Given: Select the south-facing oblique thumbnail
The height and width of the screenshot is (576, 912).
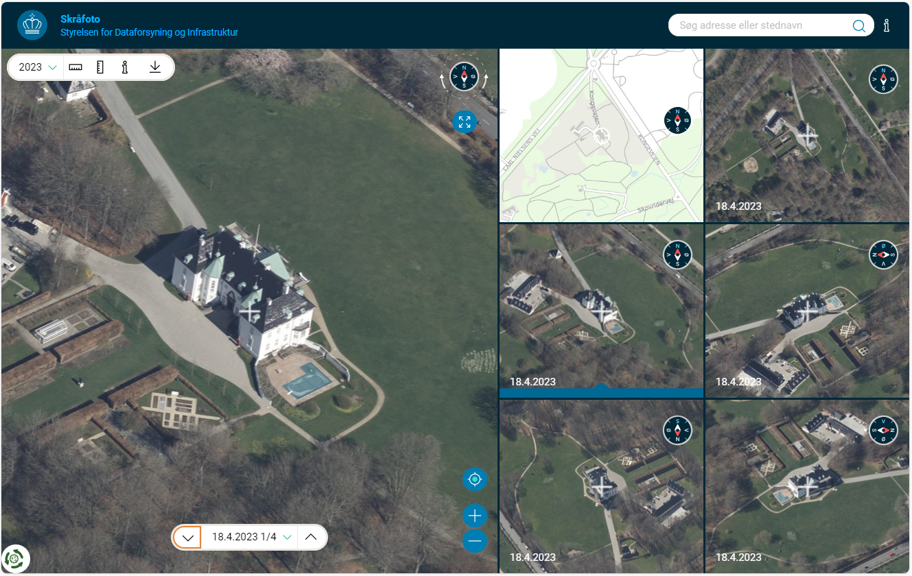Looking at the screenshot, I should (x=601, y=486).
